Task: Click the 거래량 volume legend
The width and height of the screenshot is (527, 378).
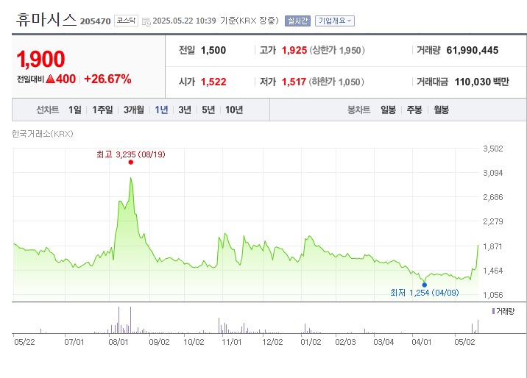Action: 503,311
